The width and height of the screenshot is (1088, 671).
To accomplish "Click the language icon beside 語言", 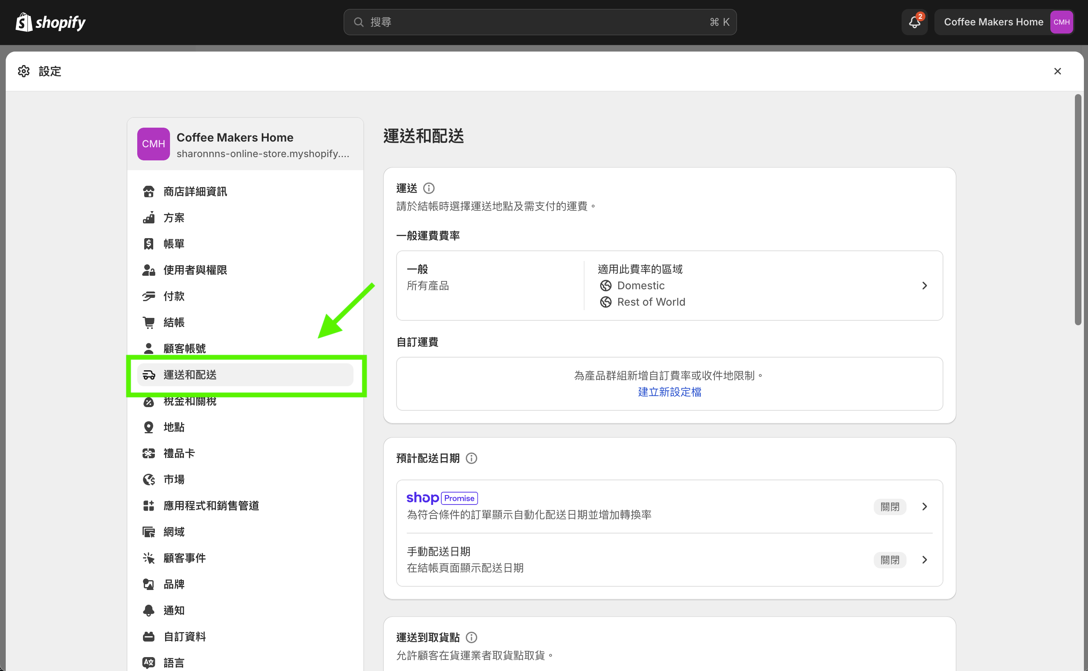I will pos(148,663).
